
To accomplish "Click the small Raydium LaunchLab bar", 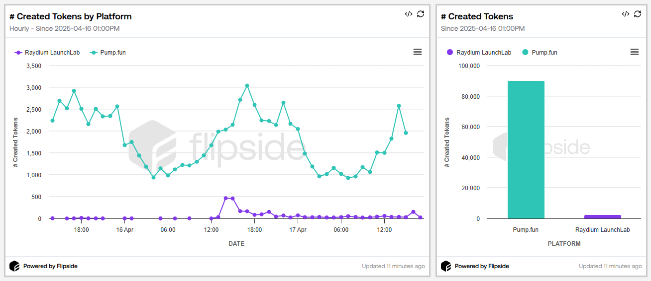I will 602,216.
